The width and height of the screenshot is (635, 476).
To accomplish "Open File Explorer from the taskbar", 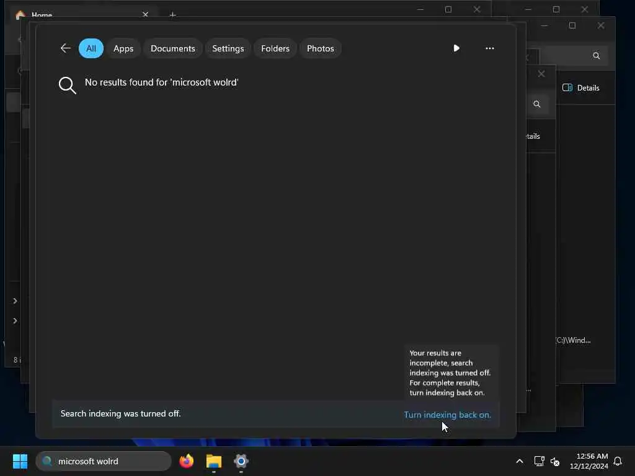I will pyautogui.click(x=214, y=461).
